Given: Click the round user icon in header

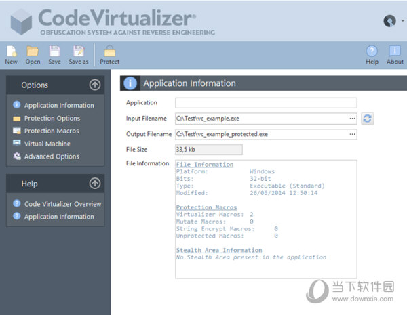Looking at the screenshot, I should click(389, 21).
